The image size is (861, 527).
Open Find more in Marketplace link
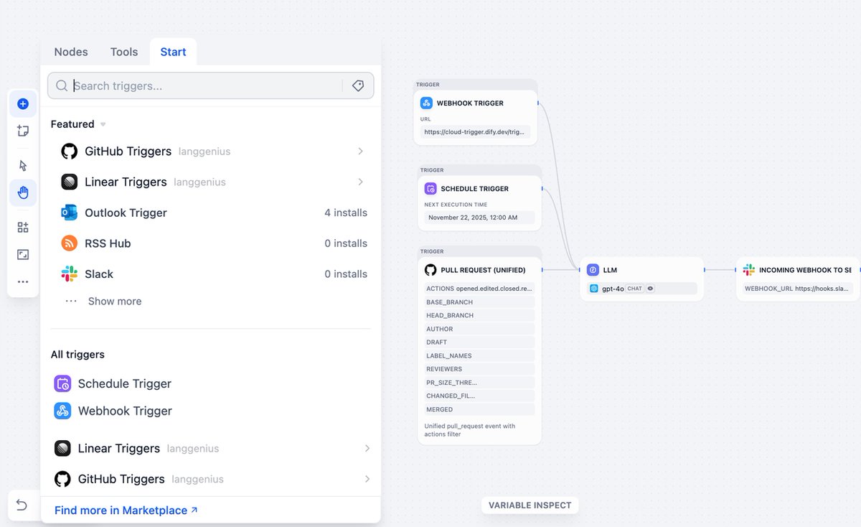[x=126, y=510]
